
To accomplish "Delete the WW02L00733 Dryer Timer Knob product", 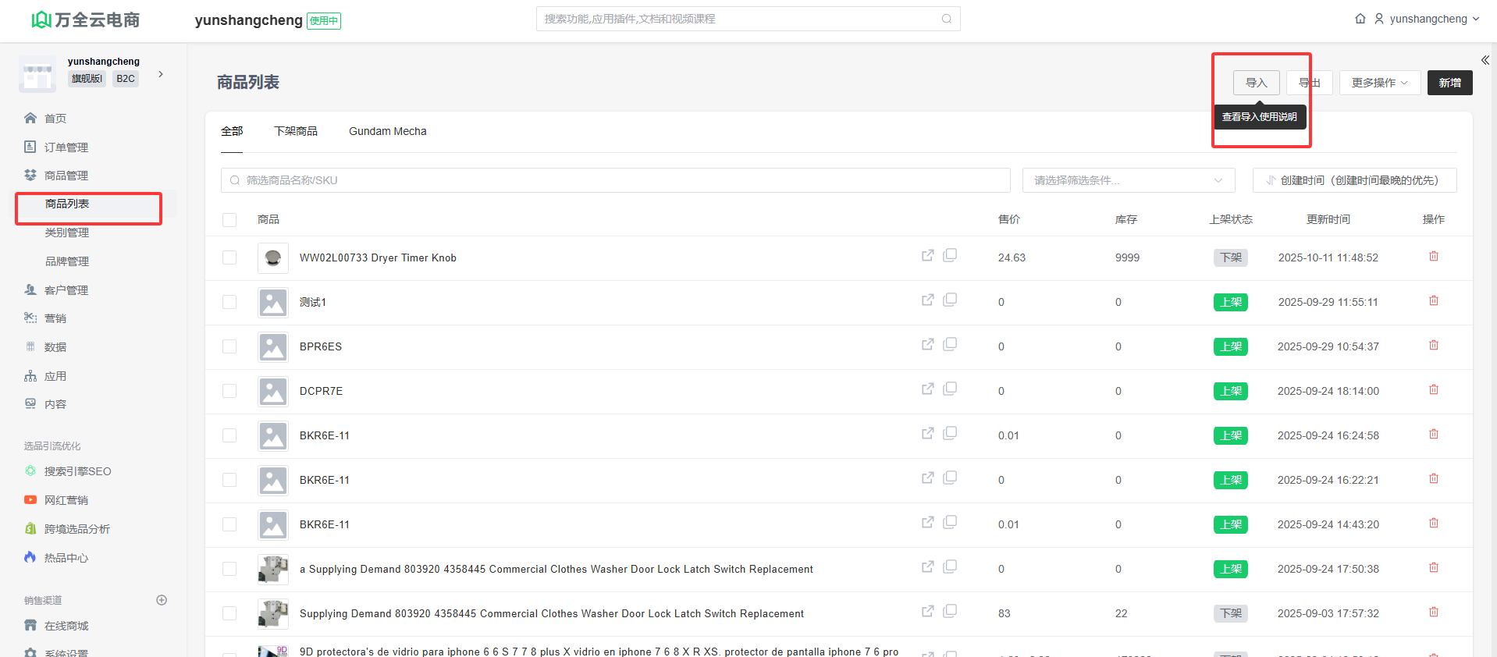I will coord(1433,257).
